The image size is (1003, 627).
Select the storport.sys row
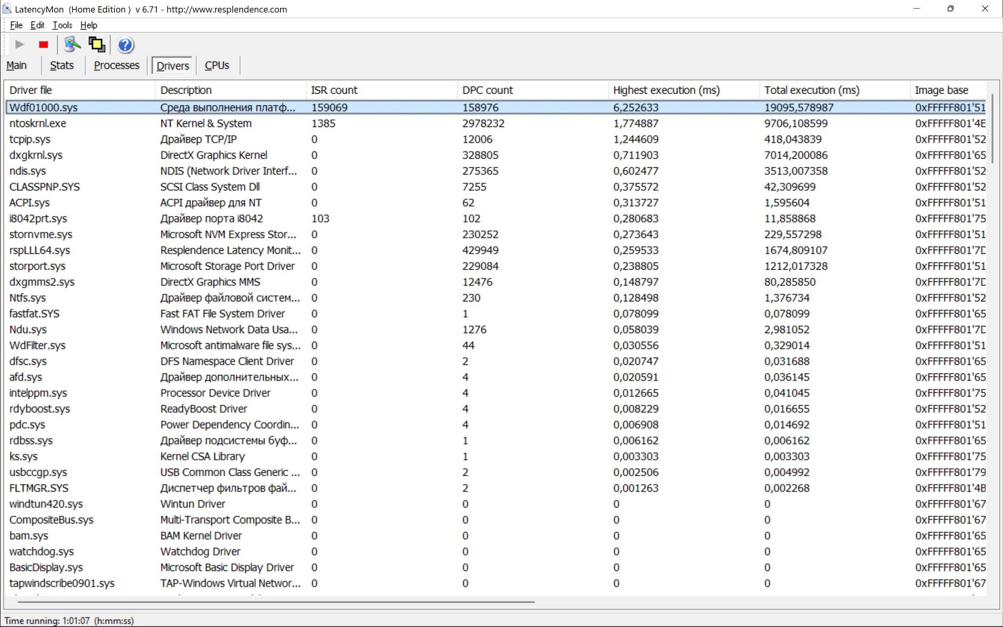click(496, 266)
